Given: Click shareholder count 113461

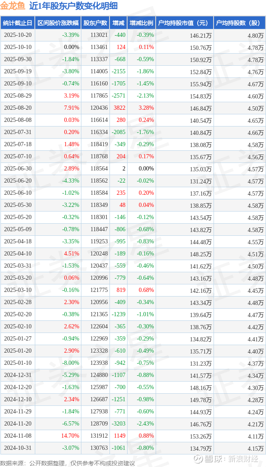Looking at the screenshot, I should coord(99,47).
